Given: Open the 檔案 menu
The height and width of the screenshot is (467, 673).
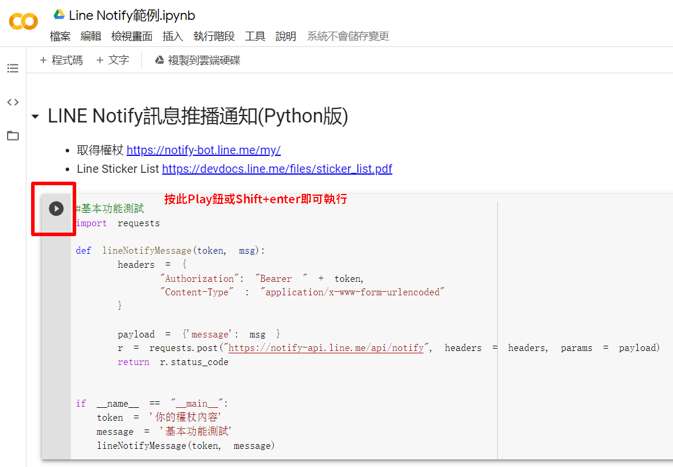Looking at the screenshot, I should point(60,36).
